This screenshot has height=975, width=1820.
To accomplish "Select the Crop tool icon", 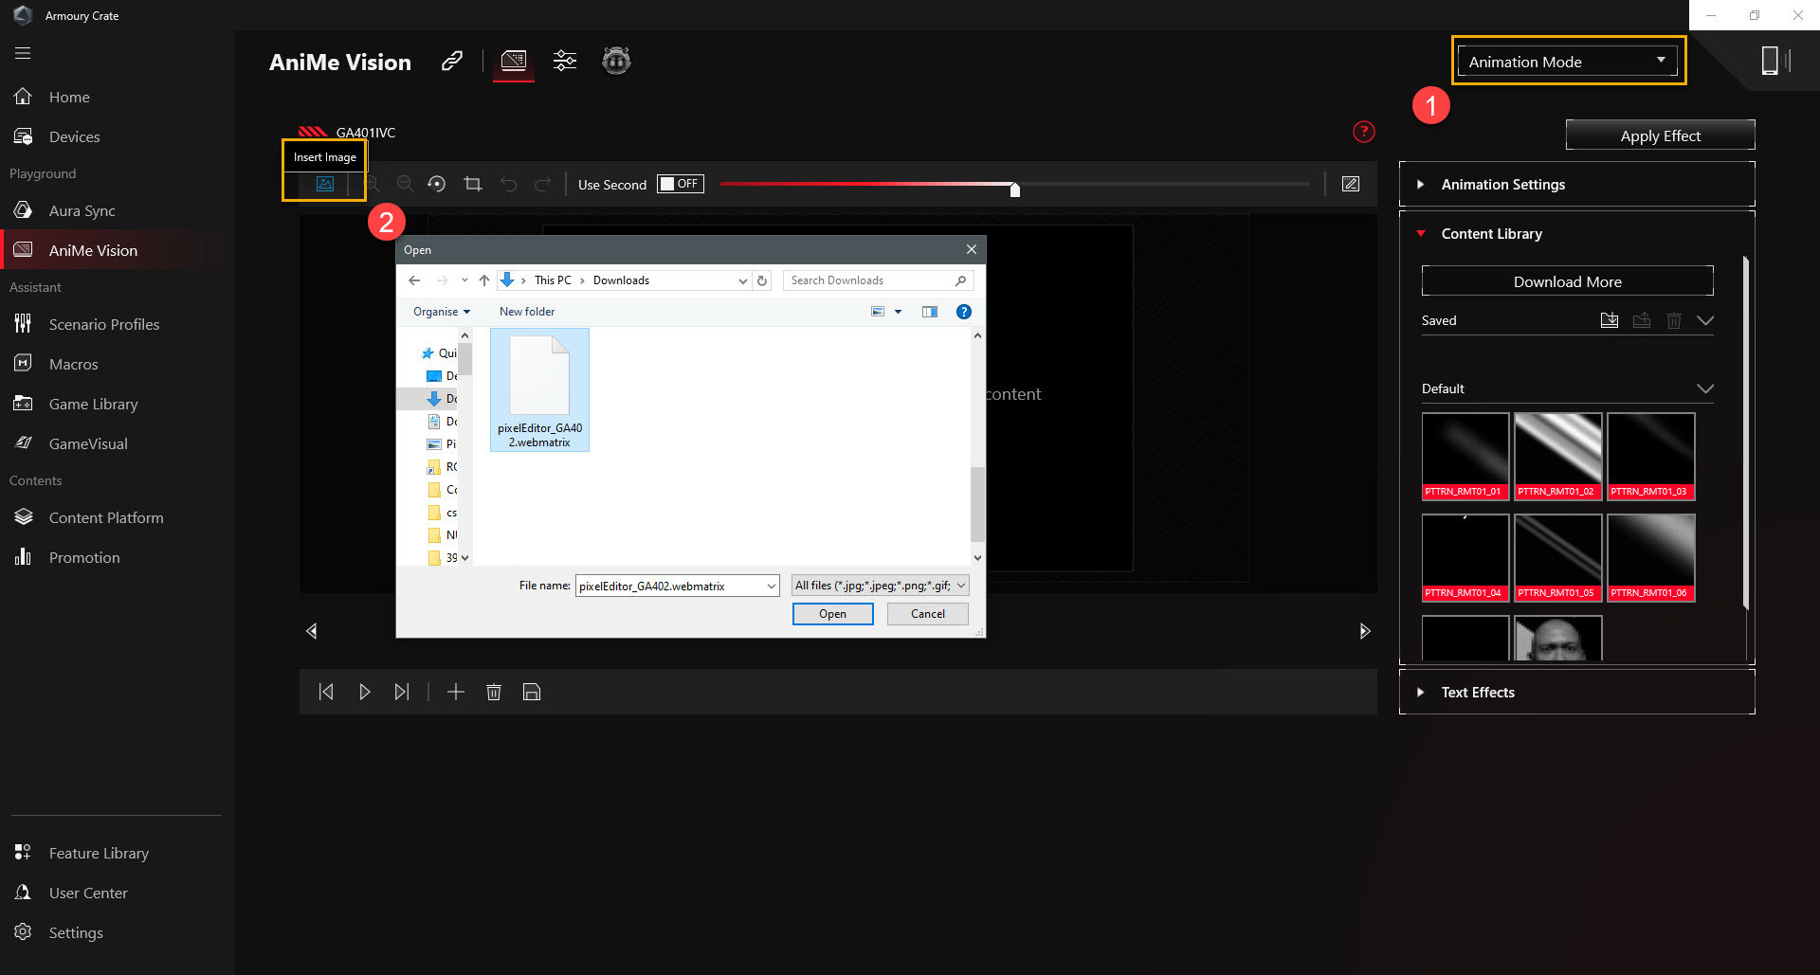I will 472,184.
